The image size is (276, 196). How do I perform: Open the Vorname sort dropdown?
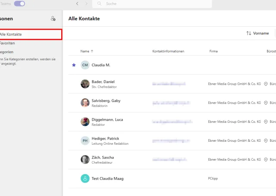(257, 33)
